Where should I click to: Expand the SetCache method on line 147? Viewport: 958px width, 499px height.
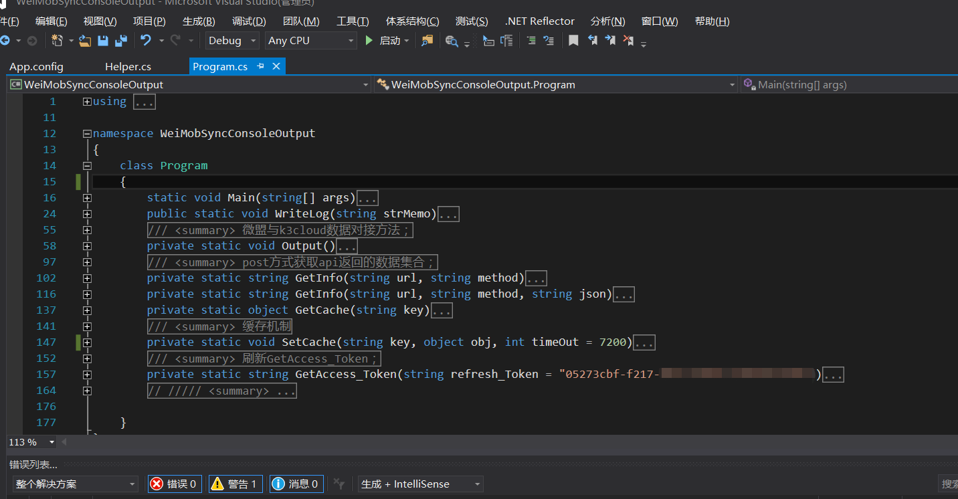coord(87,342)
